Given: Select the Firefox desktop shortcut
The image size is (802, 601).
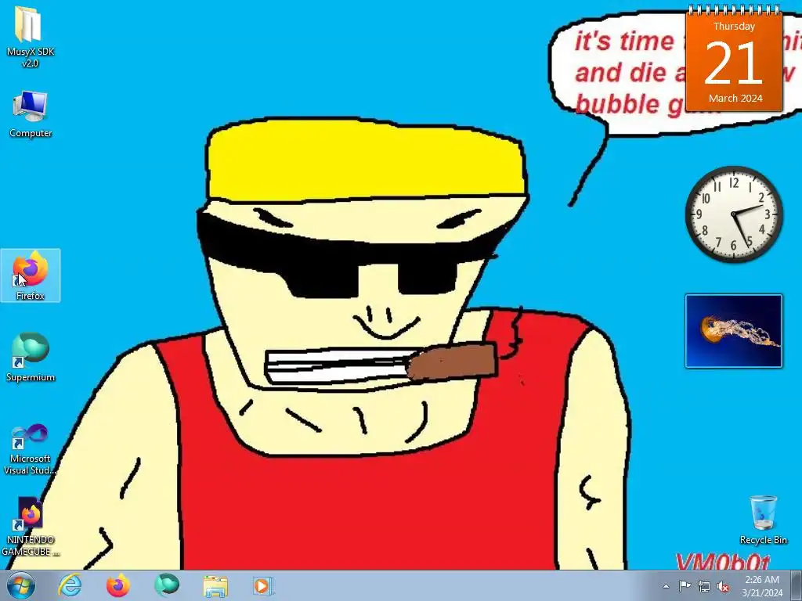Looking at the screenshot, I should (31, 275).
